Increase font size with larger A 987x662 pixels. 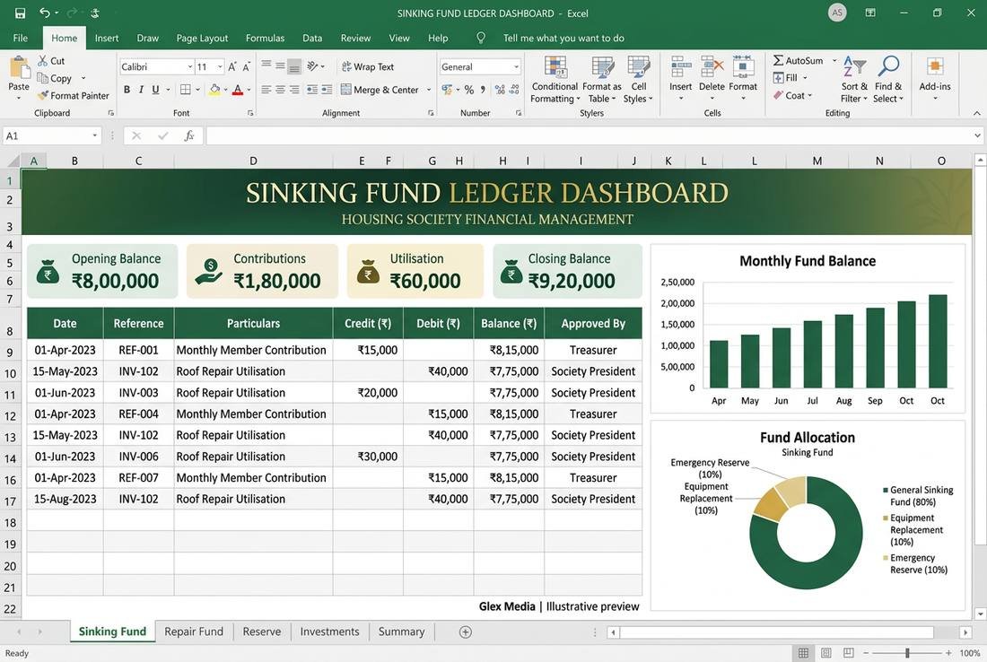coord(232,66)
